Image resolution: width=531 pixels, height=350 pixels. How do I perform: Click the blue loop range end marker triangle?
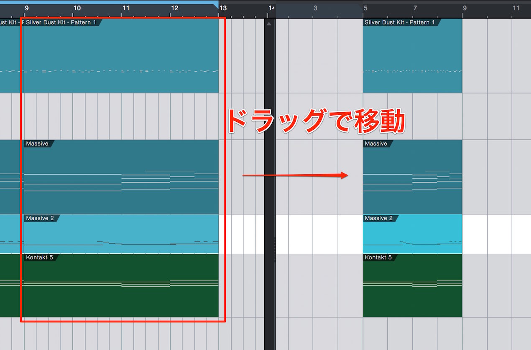[216, 6]
